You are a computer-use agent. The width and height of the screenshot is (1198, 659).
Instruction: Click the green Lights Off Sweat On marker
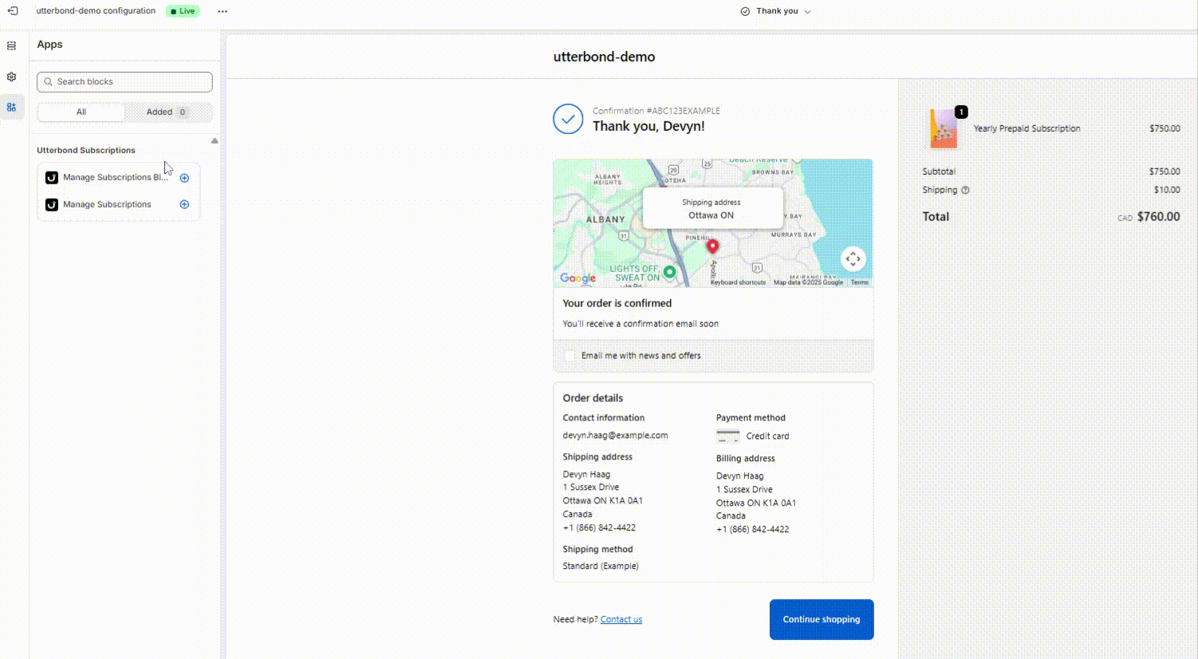pyautogui.click(x=669, y=272)
